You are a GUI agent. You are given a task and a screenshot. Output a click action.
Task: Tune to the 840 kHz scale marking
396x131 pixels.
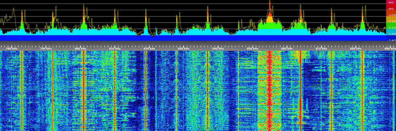point(218,49)
